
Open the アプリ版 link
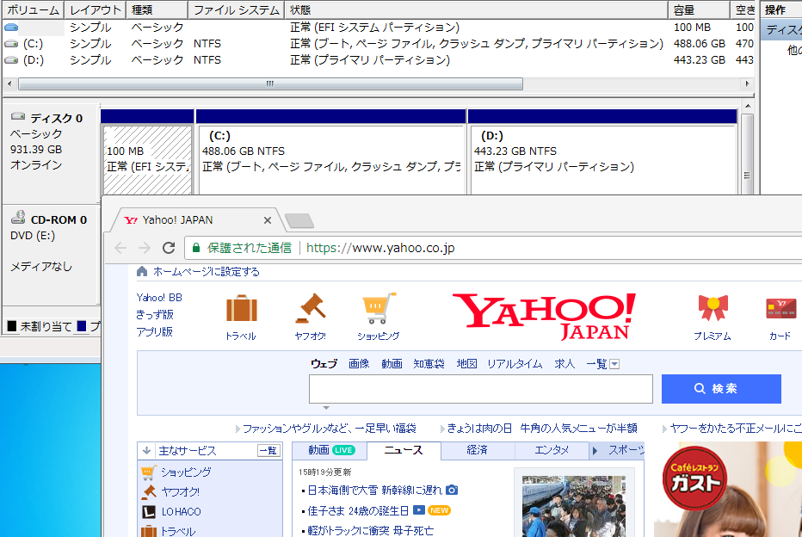click(155, 332)
